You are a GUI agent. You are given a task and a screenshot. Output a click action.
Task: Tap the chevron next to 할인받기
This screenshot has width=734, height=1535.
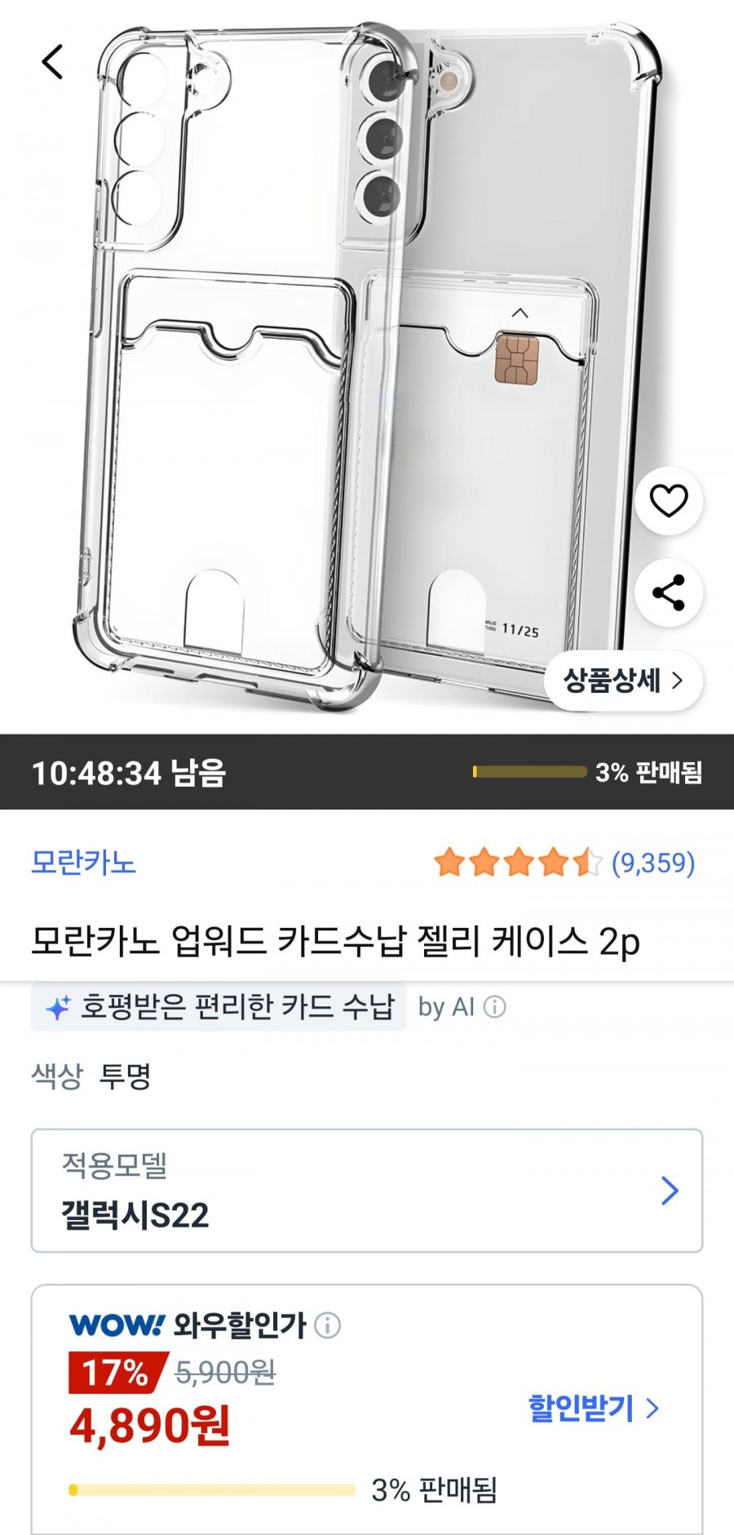[652, 1408]
